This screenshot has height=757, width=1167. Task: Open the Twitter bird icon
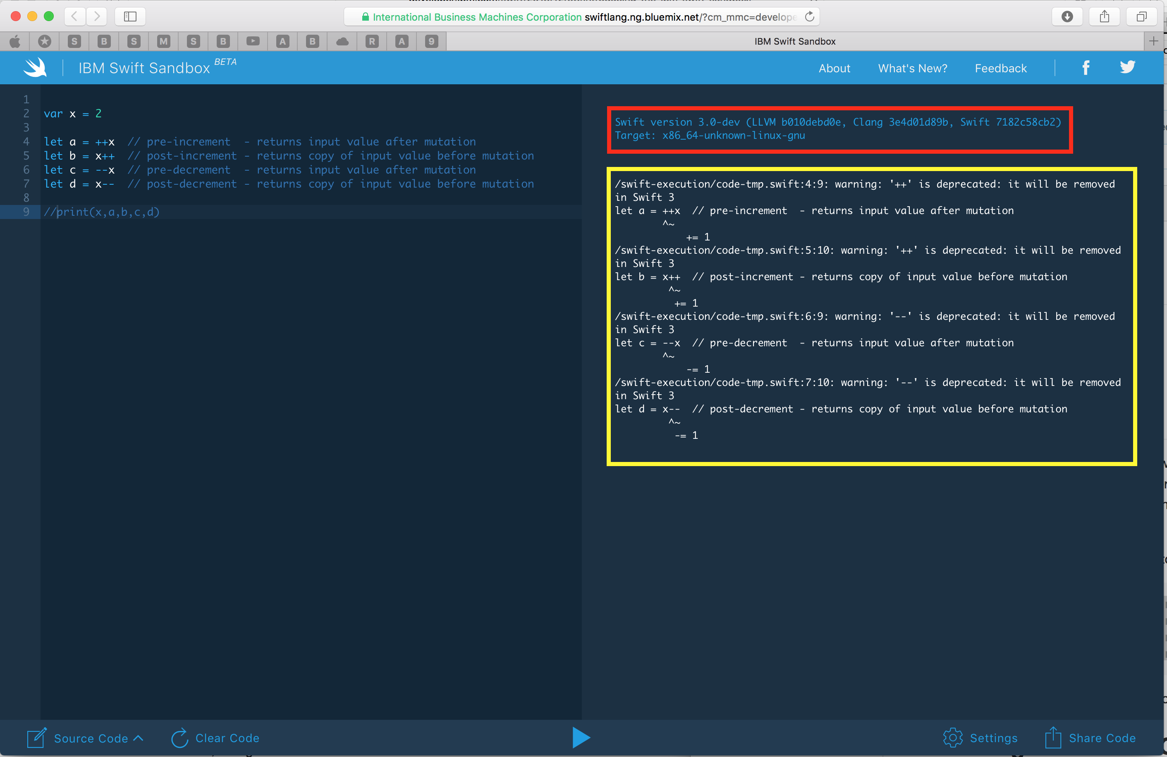[x=1127, y=67]
